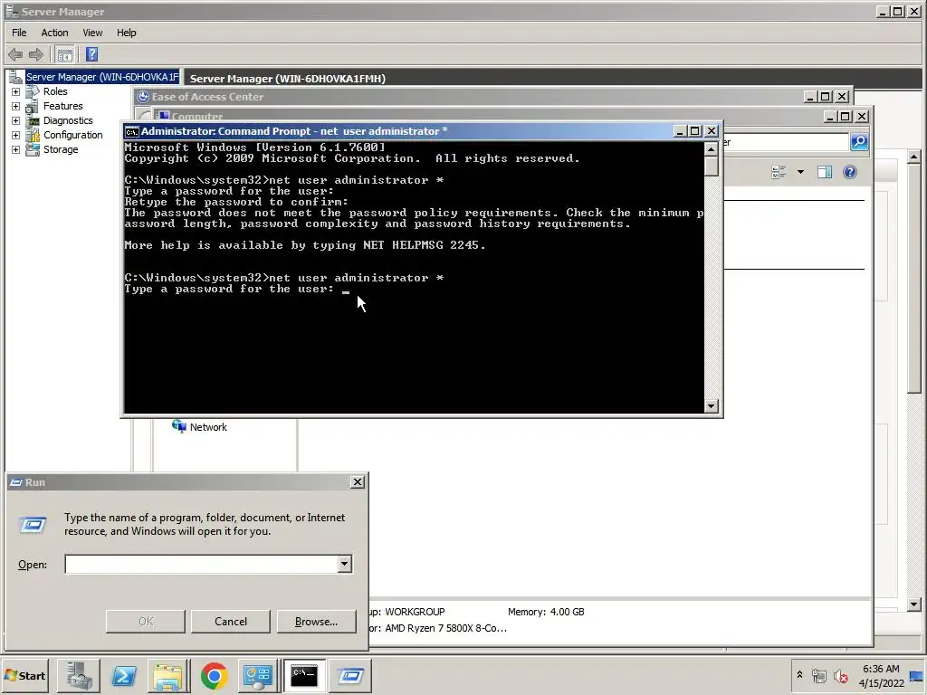Click the WORKGROUP details text
Viewport: 927px width, 695px height.
coord(415,612)
